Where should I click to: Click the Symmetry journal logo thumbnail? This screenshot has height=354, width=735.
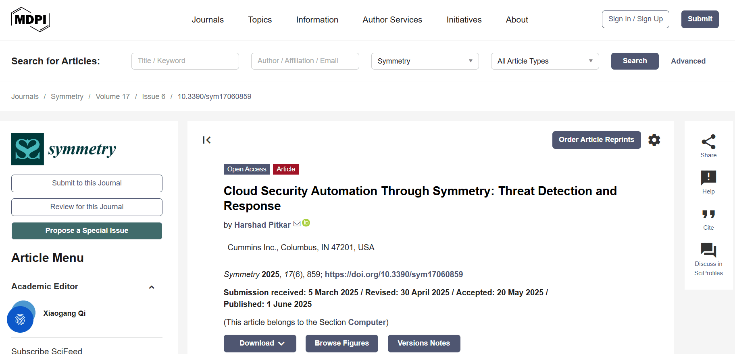pyautogui.click(x=27, y=149)
